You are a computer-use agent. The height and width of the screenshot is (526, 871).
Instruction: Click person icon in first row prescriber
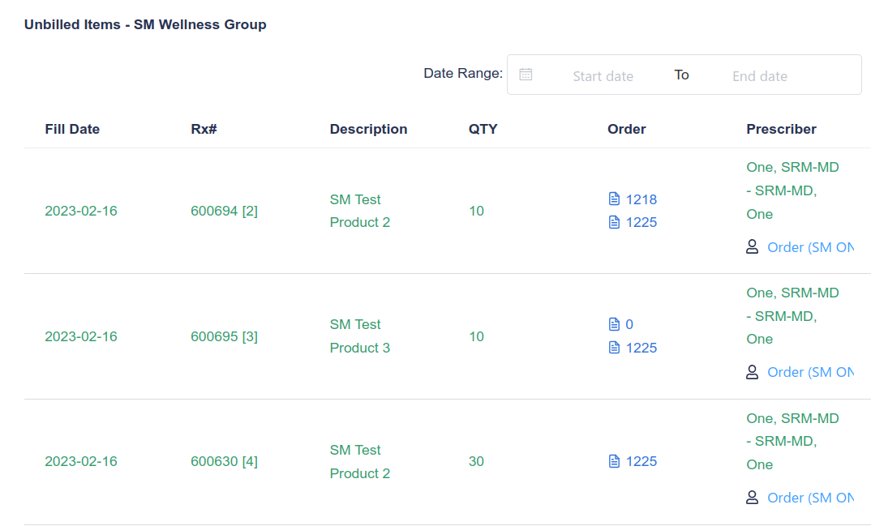point(752,247)
